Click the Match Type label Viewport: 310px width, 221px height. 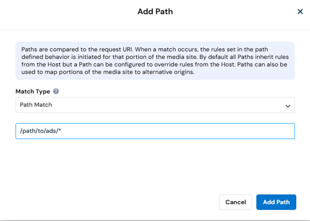coord(33,91)
